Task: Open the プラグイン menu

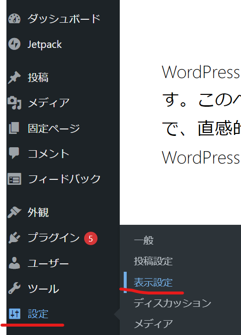Action: pos(53,238)
